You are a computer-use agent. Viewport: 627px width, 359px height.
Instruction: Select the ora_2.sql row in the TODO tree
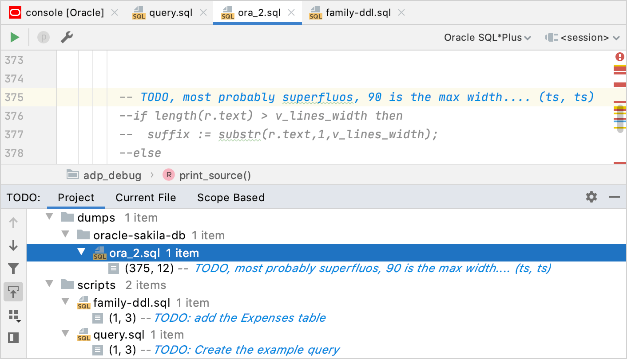click(x=326, y=253)
